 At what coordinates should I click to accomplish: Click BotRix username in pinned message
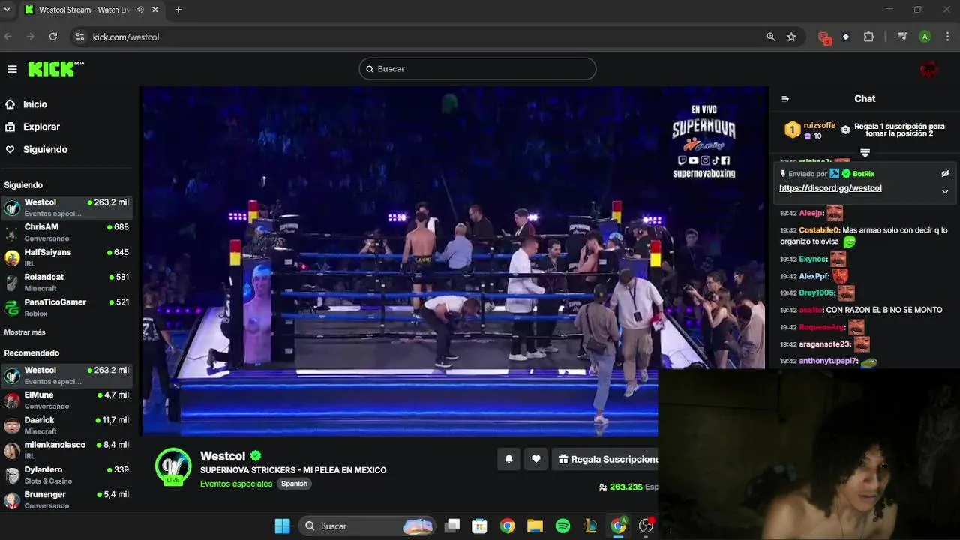tap(863, 174)
